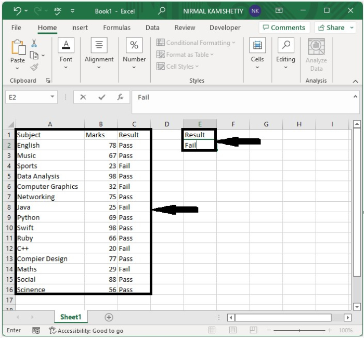Open Customize Quick Access Toolbar arrow

73,11
